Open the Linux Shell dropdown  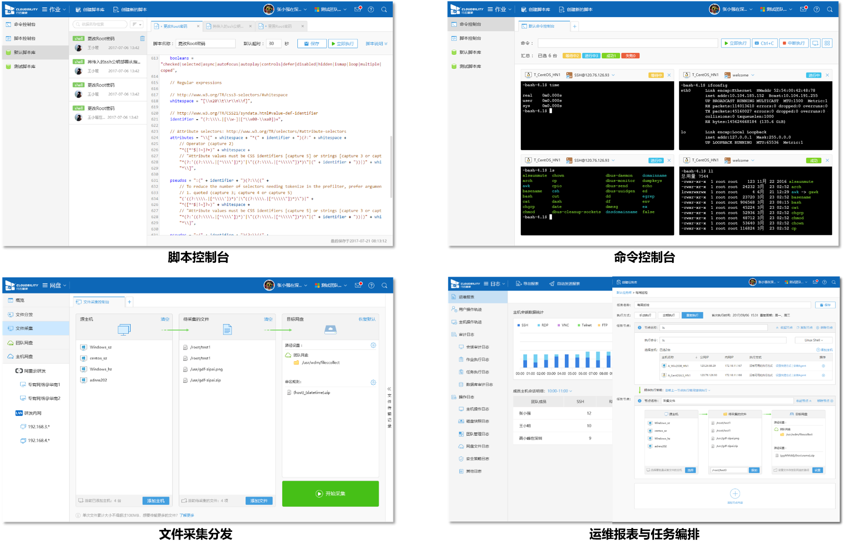814,340
